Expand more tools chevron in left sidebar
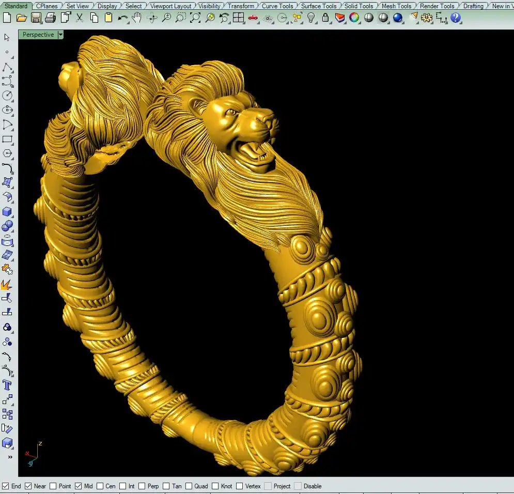The image size is (514, 494). [x=9, y=457]
